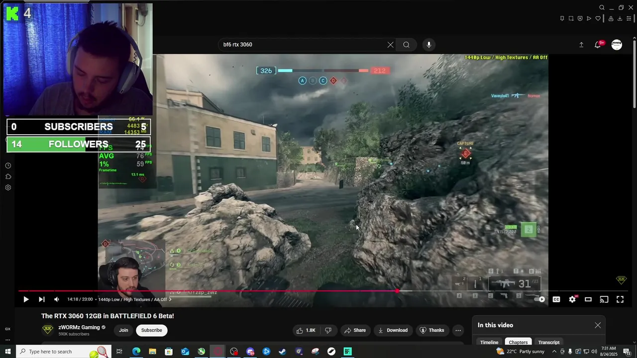
Task: Enter full screen player mode
Action: pyautogui.click(x=620, y=299)
